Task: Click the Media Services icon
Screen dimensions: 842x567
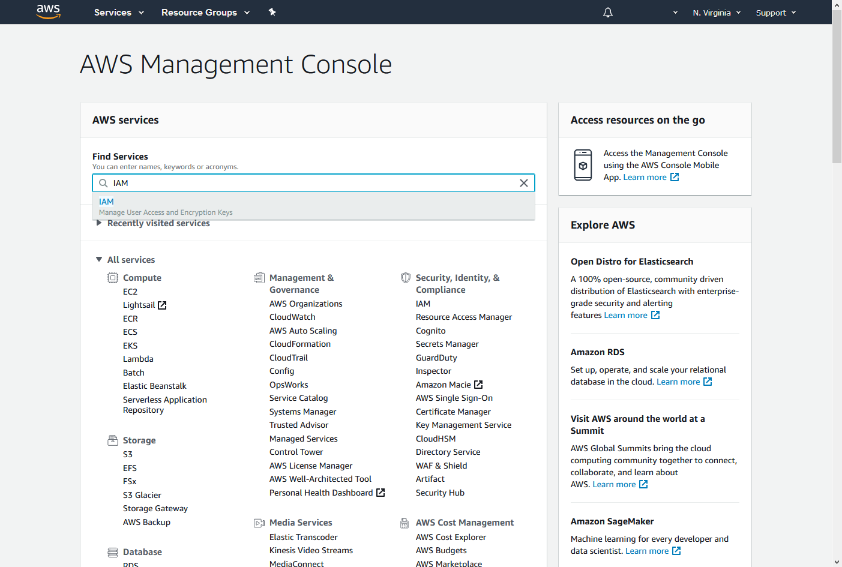Action: click(259, 523)
